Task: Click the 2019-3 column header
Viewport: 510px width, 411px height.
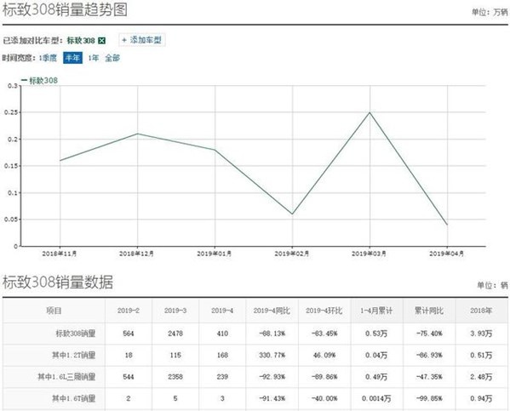Action: (175, 311)
